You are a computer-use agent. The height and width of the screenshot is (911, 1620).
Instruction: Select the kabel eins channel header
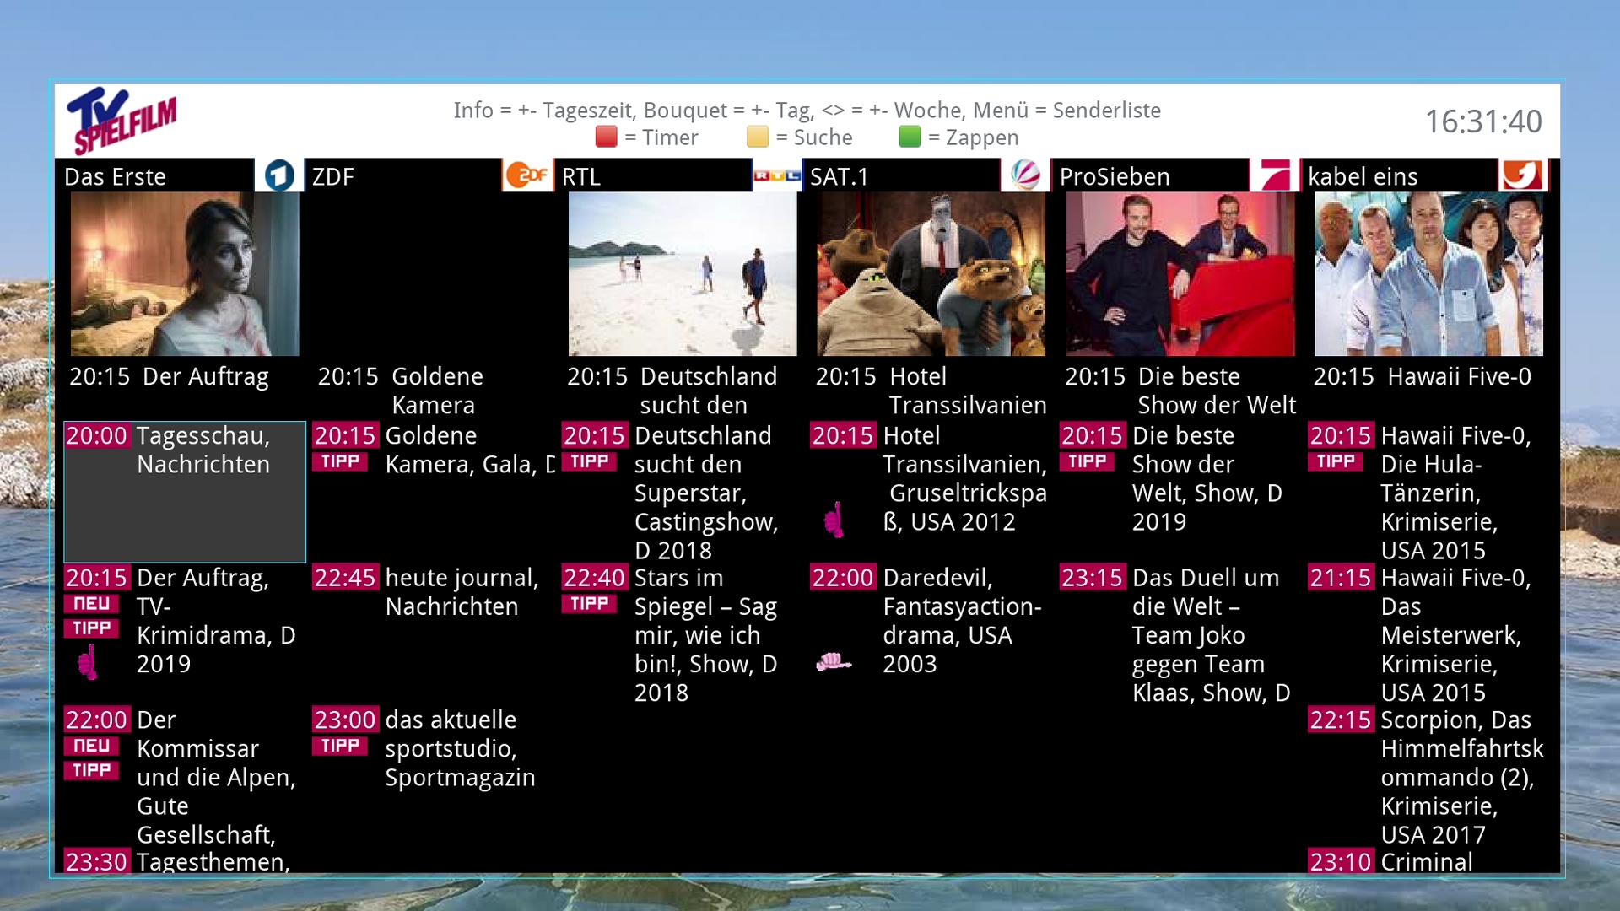tap(1427, 175)
